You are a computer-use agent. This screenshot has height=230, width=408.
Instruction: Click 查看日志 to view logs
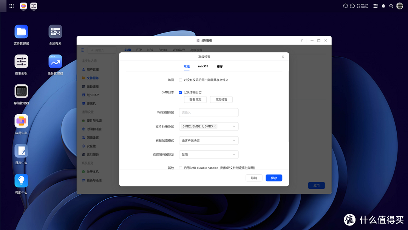pos(195,99)
